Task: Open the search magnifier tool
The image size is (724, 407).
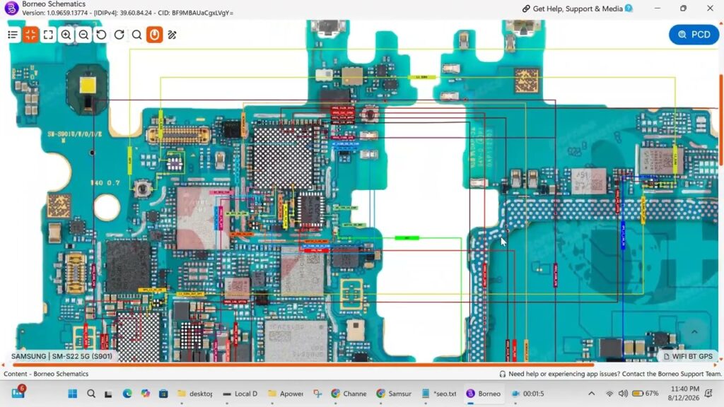Action: coord(136,35)
